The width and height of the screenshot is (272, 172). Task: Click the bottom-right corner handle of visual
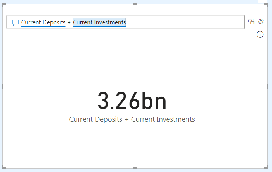coord(267,167)
